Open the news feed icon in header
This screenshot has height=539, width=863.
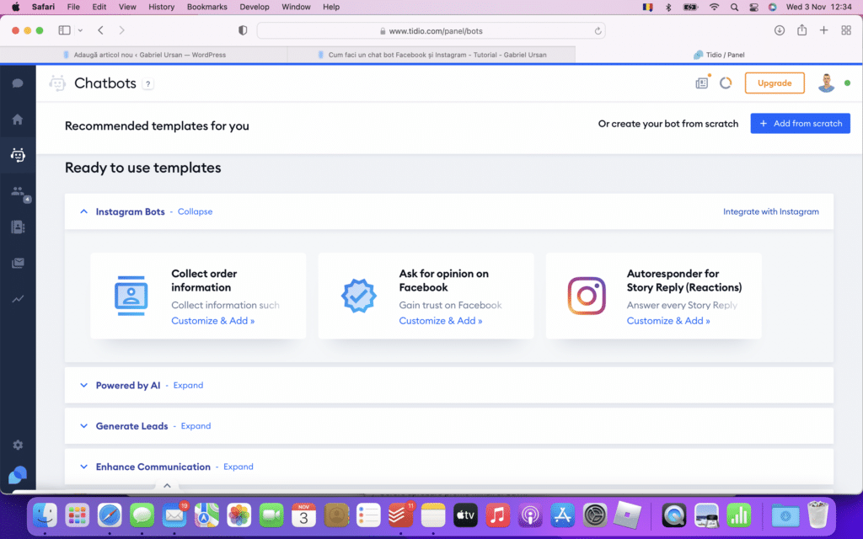pyautogui.click(x=702, y=83)
